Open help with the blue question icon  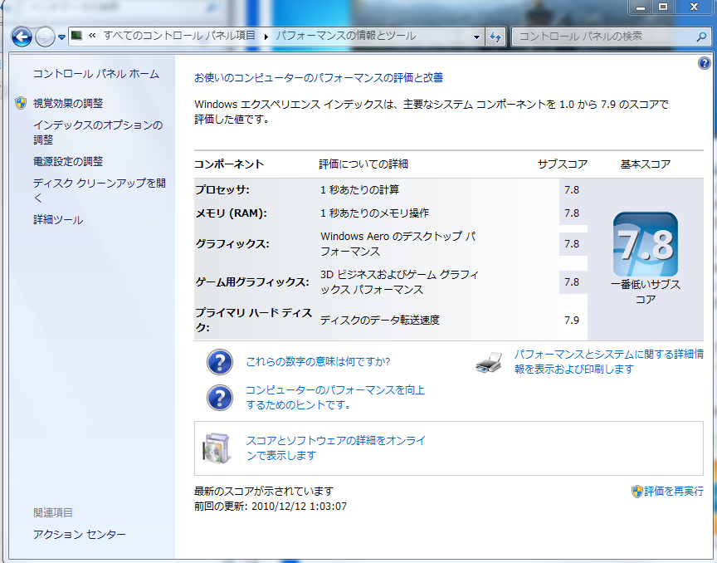pos(705,63)
